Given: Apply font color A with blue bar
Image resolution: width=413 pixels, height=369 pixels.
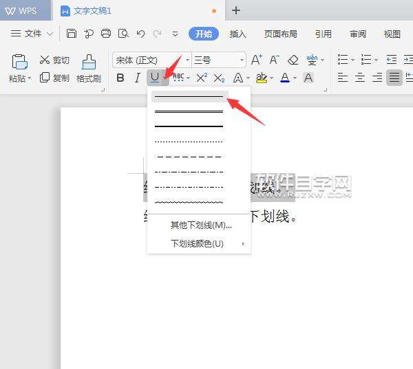Looking at the screenshot, I should coord(285,78).
